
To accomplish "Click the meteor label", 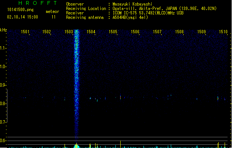I will coord(52,11).
